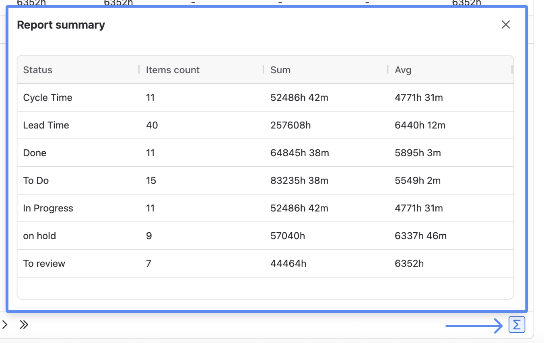
Task: Select the Lead Time row label
Action: [x=46, y=125]
